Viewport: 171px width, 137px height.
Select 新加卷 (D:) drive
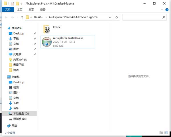20,119
